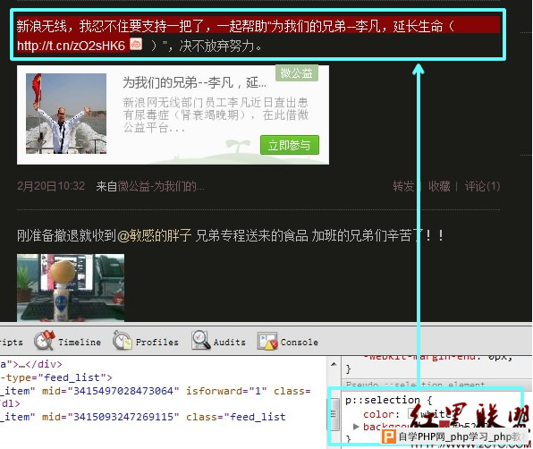
Task: Click the 为我们的兄弟--李凡 card title
Action: click(x=194, y=82)
